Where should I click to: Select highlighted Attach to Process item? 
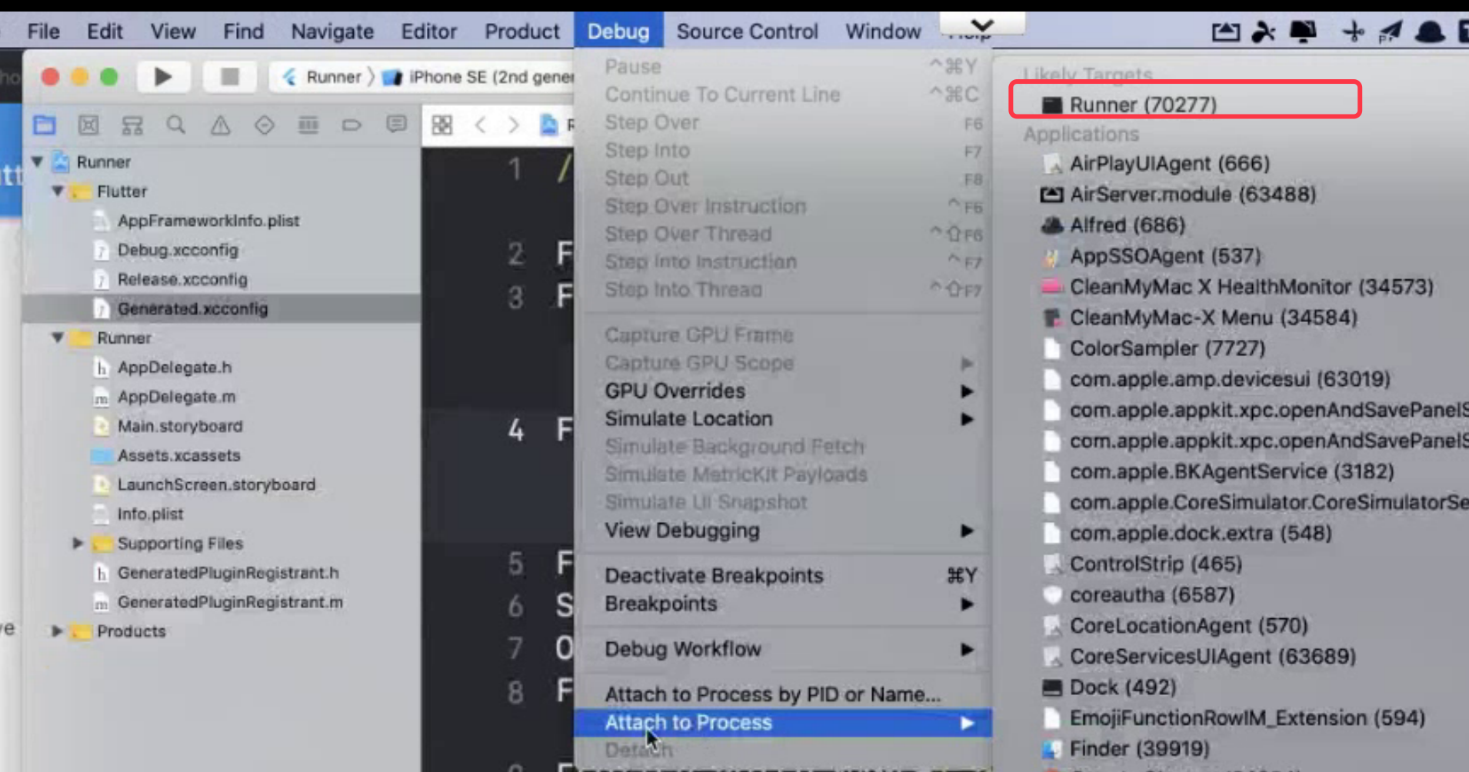pyautogui.click(x=784, y=723)
